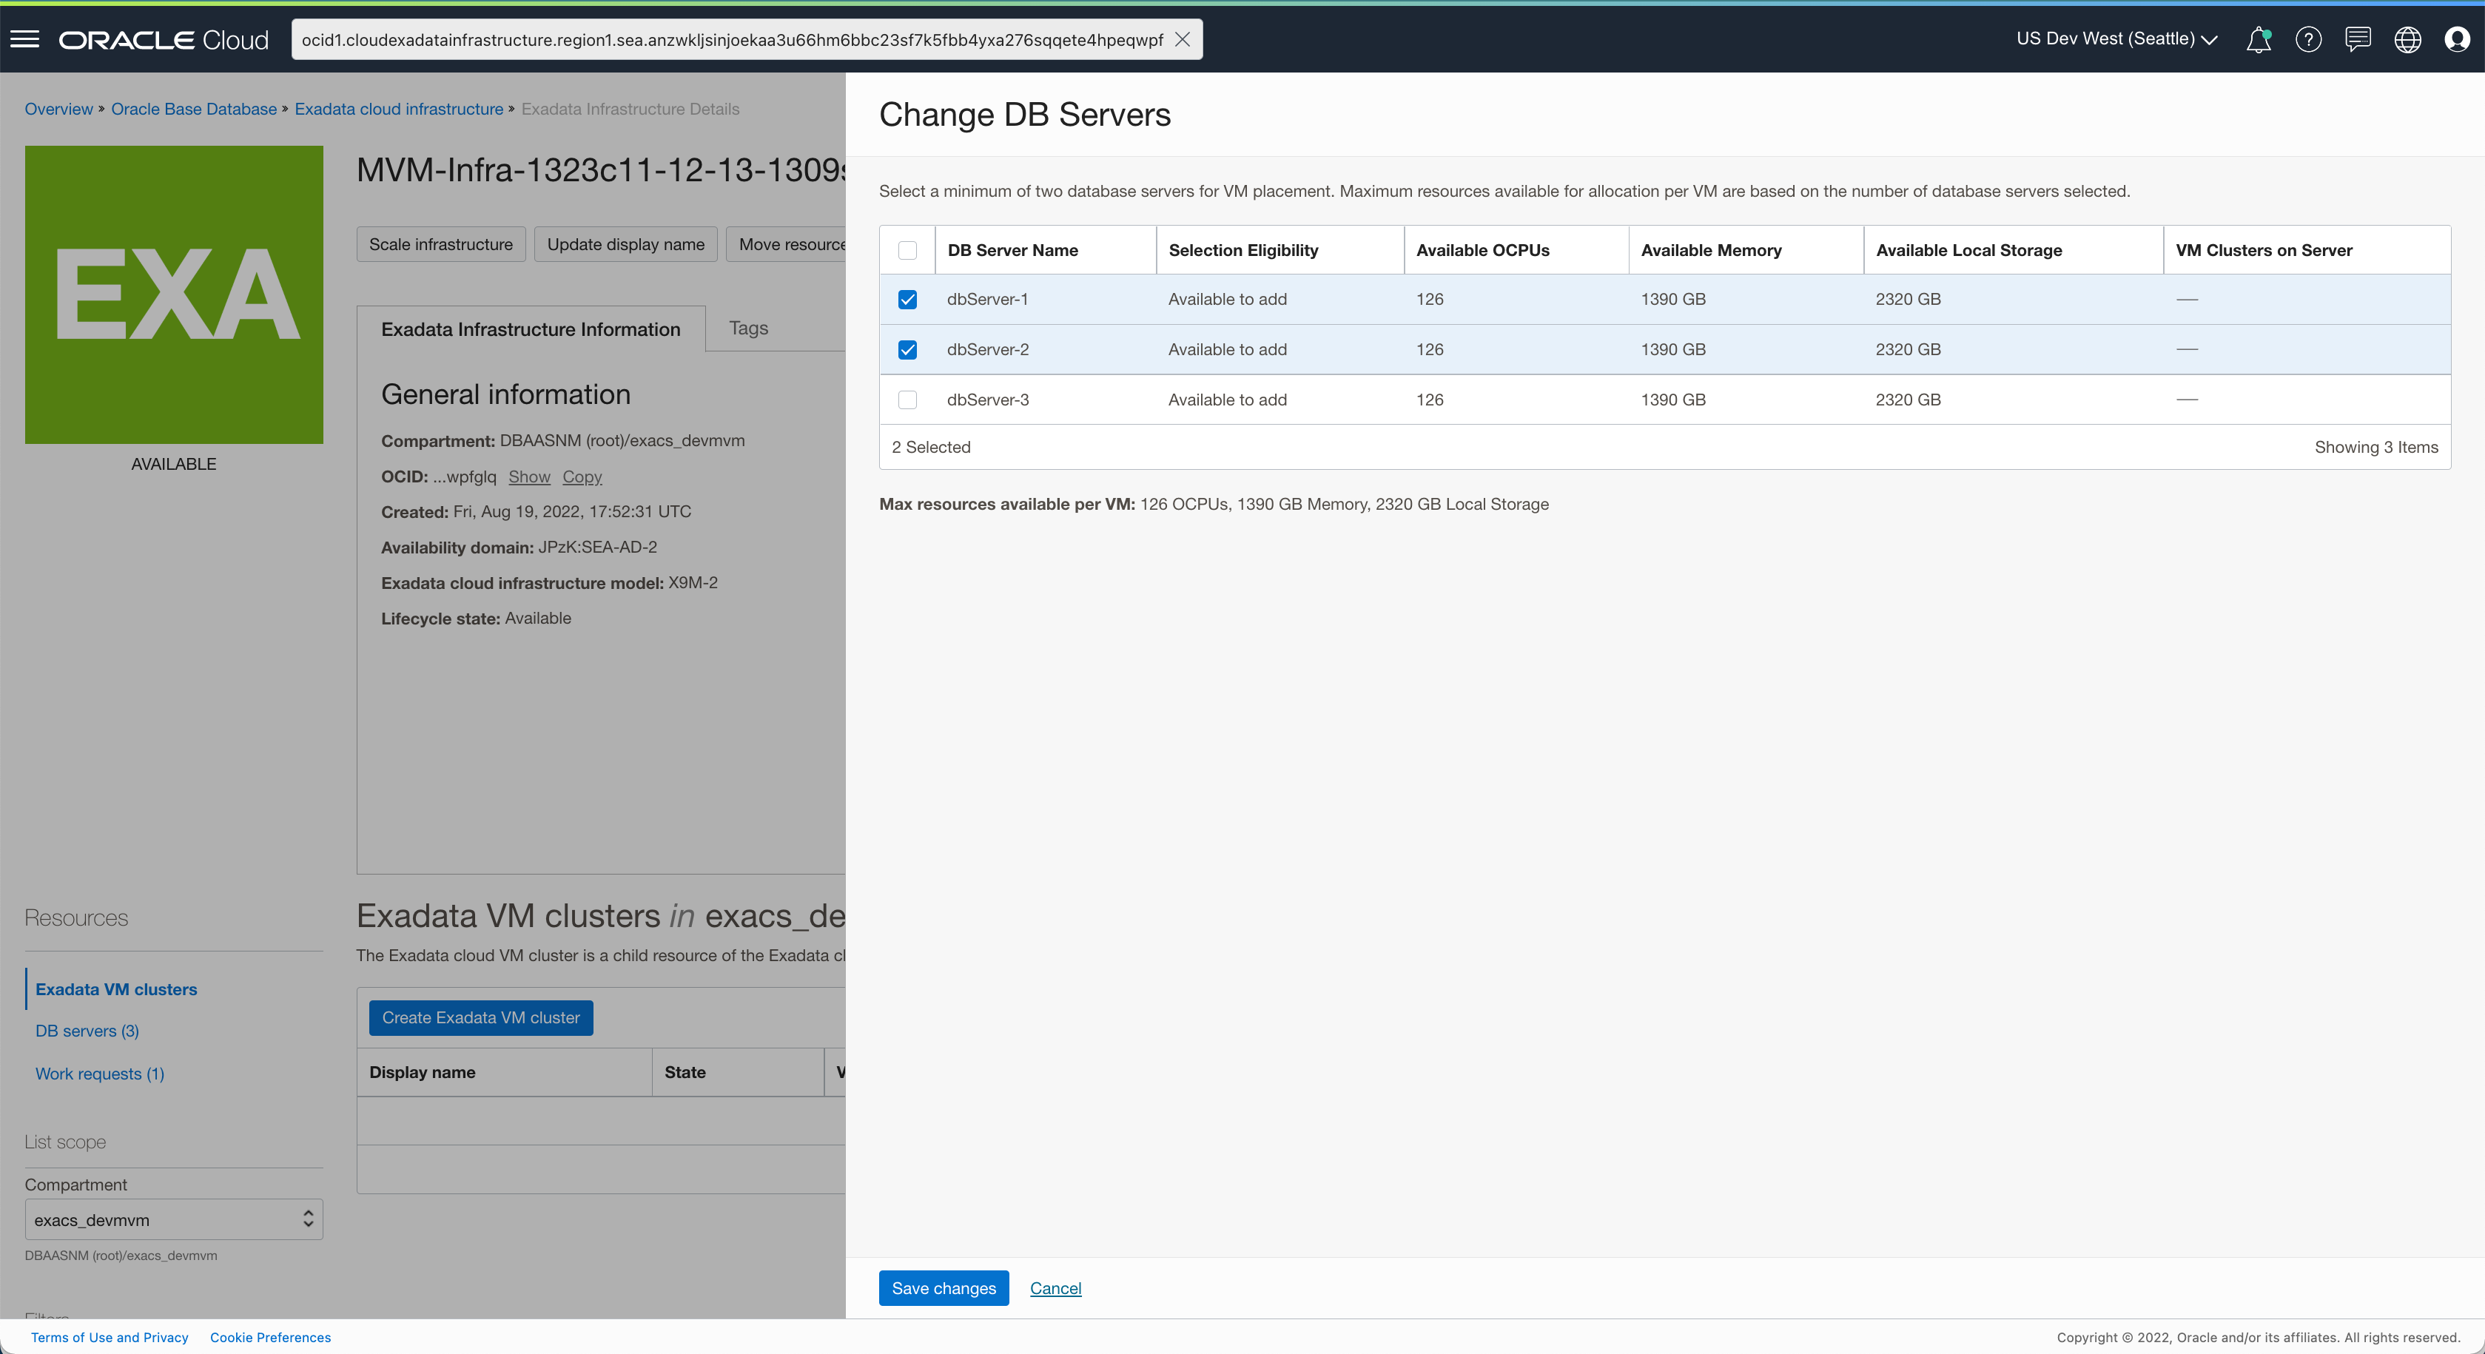Click the Save changes button

943,1287
